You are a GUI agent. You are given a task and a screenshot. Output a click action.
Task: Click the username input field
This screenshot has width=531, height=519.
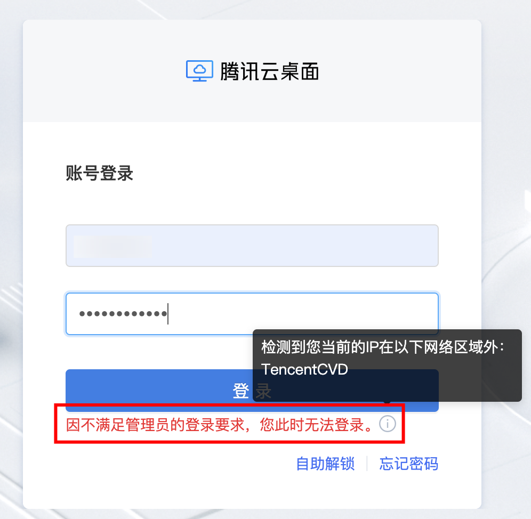point(252,246)
